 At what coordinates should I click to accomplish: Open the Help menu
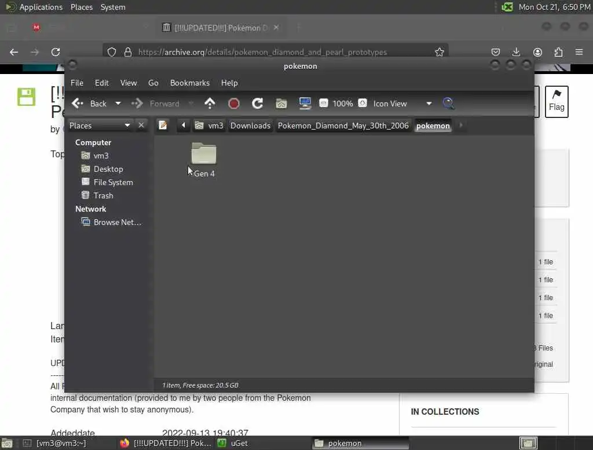pyautogui.click(x=229, y=83)
